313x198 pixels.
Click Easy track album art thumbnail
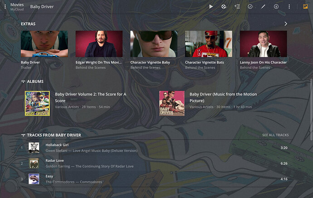34,179
